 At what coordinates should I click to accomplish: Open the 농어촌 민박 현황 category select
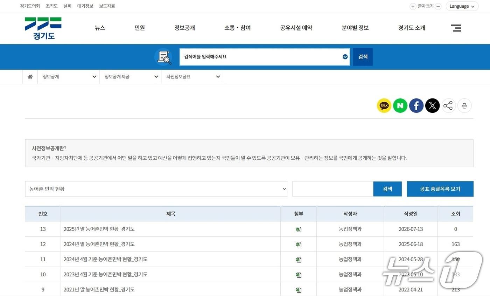pyautogui.click(x=156, y=189)
